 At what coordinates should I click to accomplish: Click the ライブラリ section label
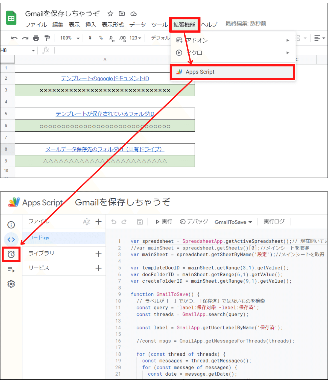pos(41,253)
